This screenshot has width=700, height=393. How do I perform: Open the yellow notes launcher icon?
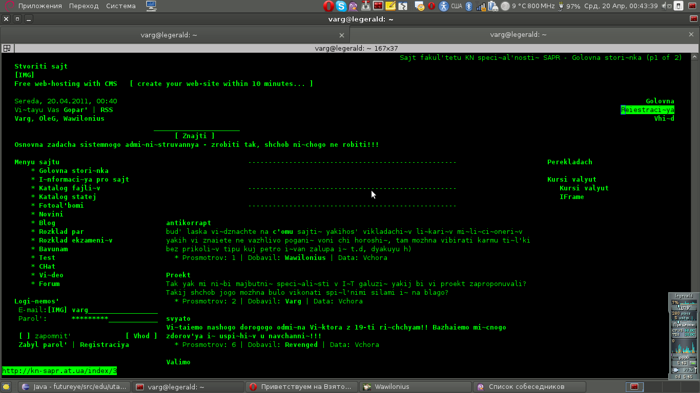[x=390, y=6]
